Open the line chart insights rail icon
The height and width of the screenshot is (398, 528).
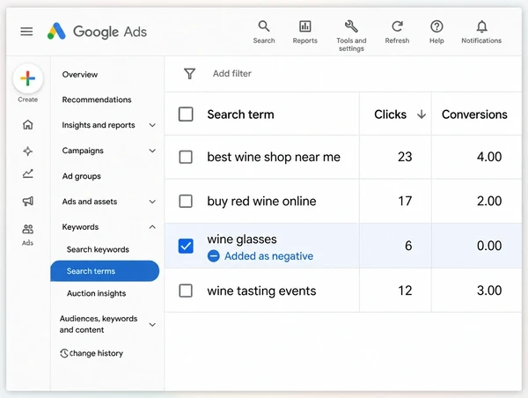click(27, 173)
